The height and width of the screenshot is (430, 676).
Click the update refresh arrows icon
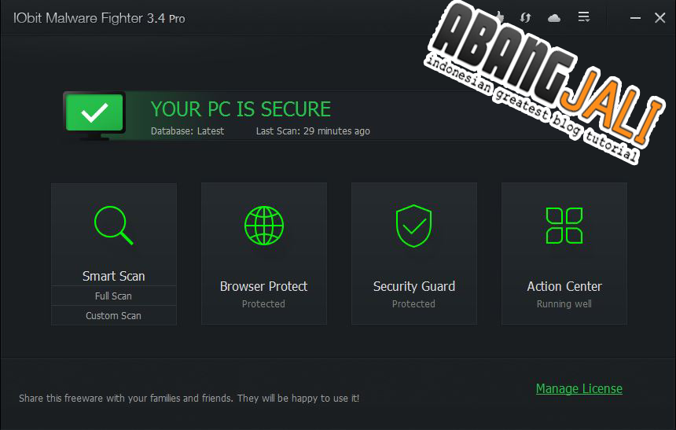click(x=524, y=17)
